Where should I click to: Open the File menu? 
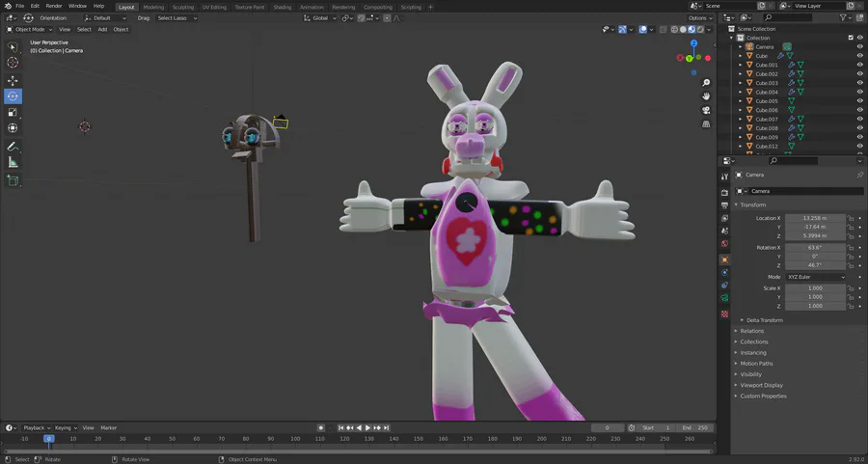(x=20, y=6)
